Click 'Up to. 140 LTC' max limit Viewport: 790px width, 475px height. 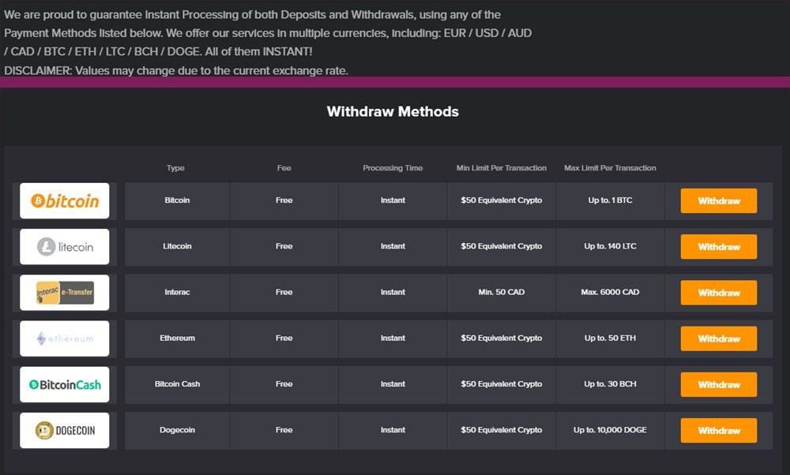click(x=610, y=246)
